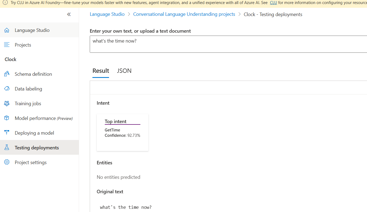This screenshot has width=367, height=212.
Task: Open Schema definition page
Action: point(39,74)
